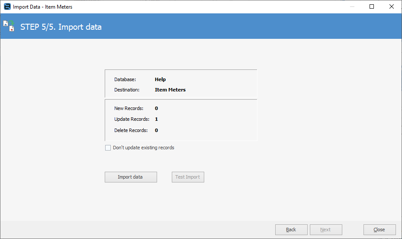Click the Test Import button
This screenshot has height=239, width=402.
click(x=188, y=177)
